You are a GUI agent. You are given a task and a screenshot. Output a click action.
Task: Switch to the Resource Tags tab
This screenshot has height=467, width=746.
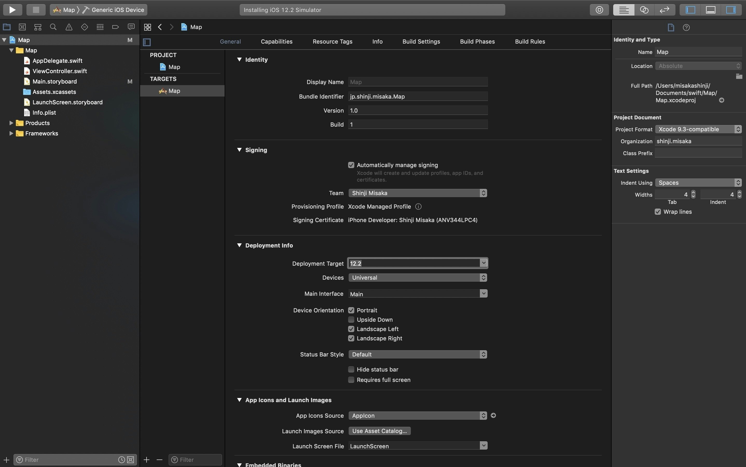[x=332, y=42]
